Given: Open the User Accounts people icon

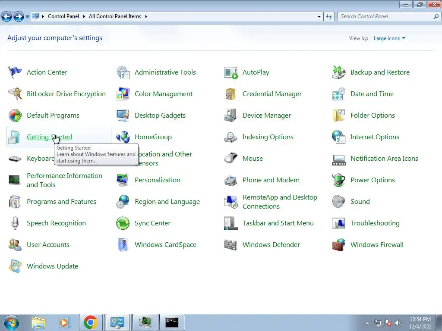Looking at the screenshot, I should click(x=15, y=245).
